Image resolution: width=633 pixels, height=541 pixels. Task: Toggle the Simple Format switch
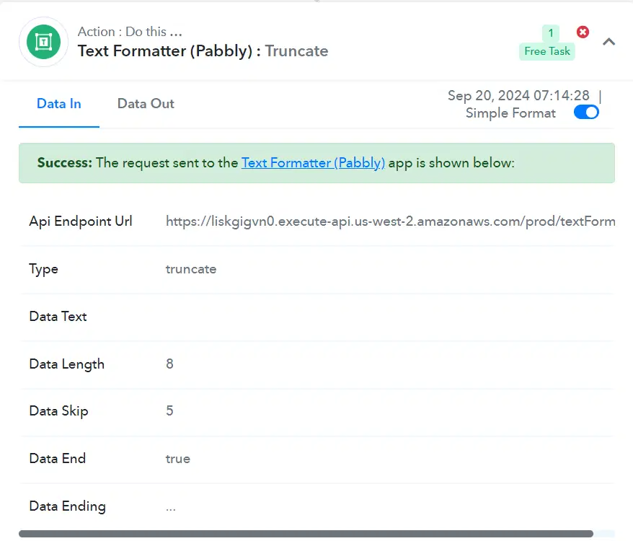pyautogui.click(x=586, y=113)
